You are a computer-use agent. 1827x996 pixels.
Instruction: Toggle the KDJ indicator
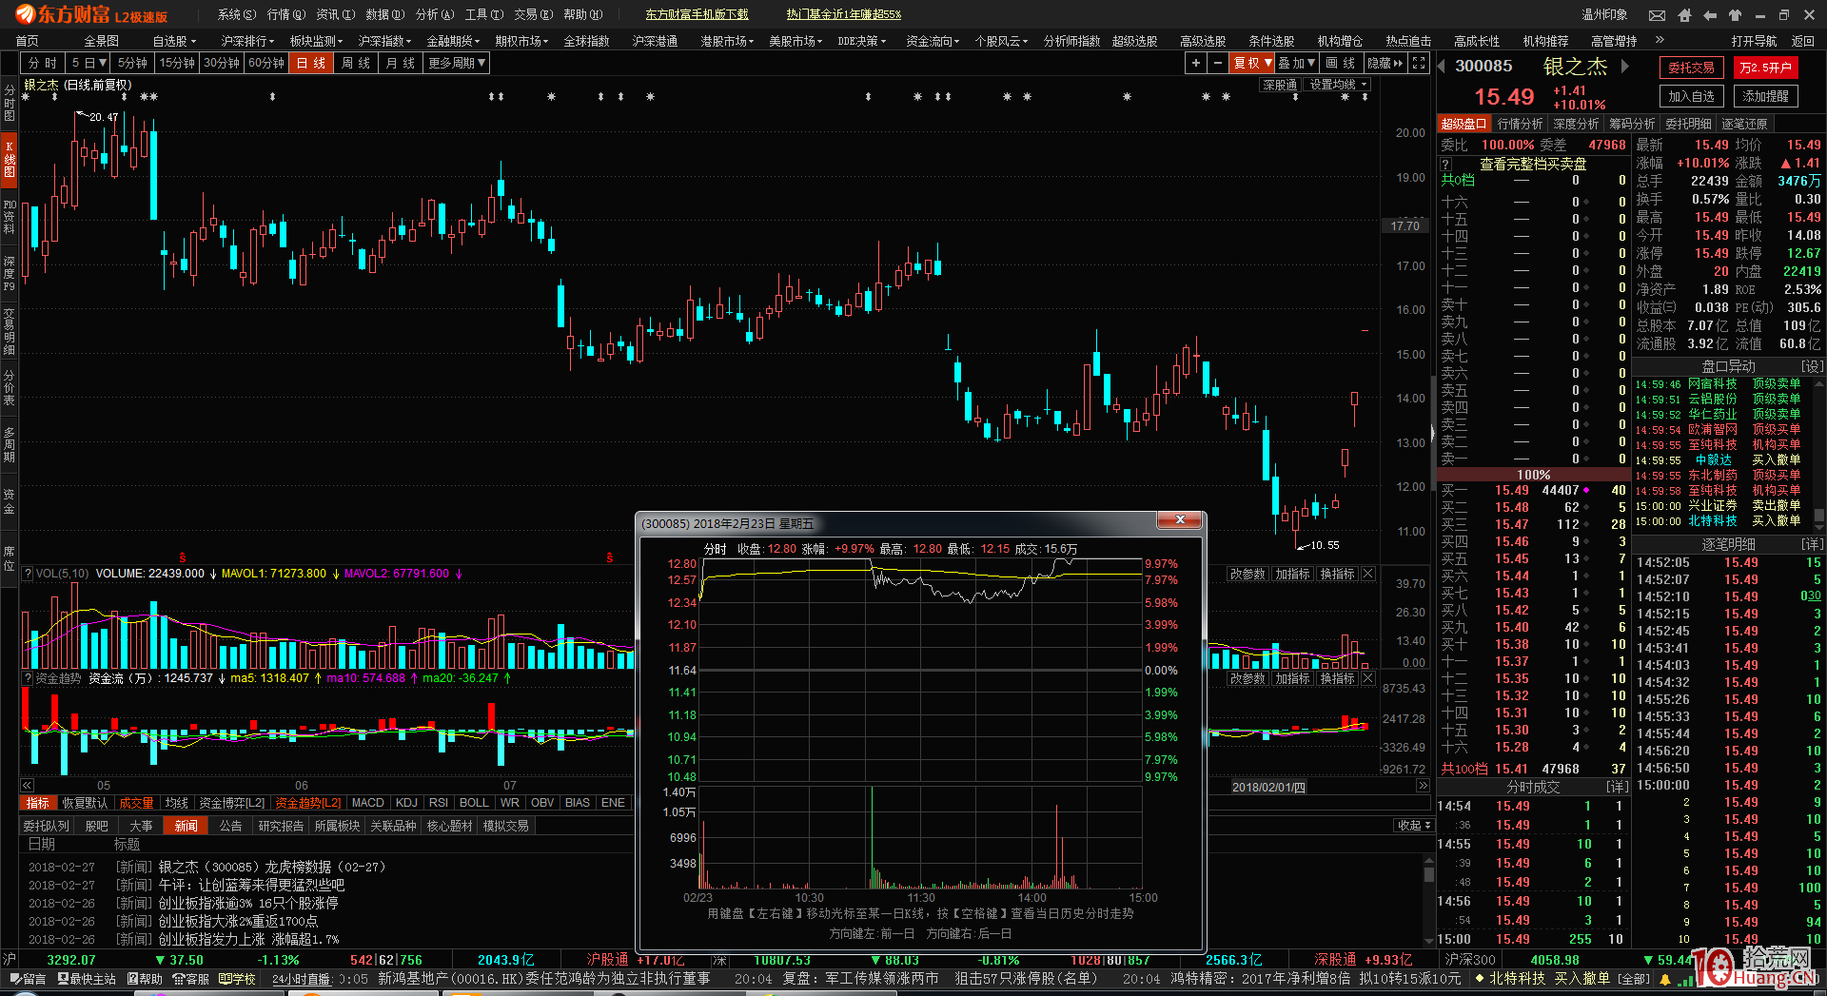point(406,803)
